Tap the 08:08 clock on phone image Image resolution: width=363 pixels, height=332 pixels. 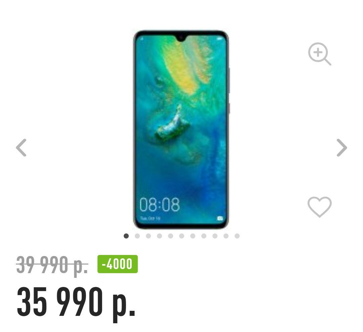pyautogui.click(x=160, y=205)
